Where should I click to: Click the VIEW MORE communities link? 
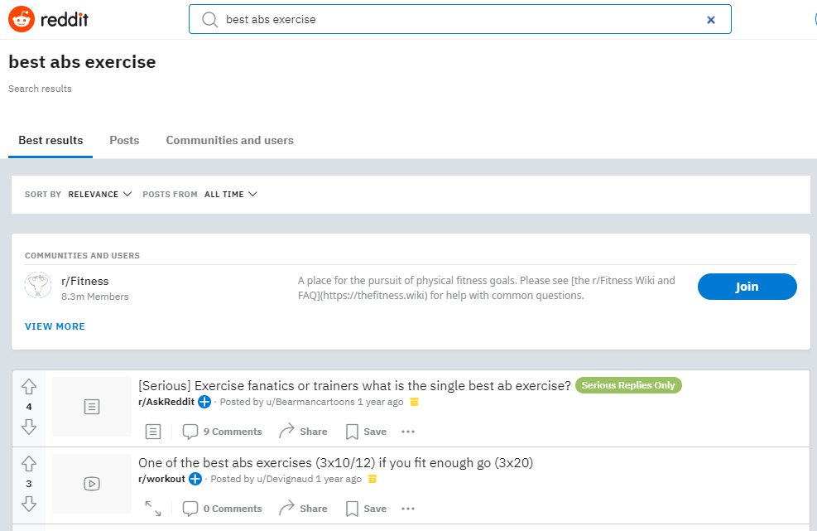pyautogui.click(x=55, y=326)
